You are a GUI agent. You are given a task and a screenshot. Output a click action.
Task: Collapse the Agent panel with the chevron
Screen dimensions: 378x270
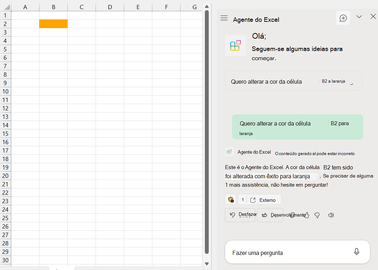coord(359,17)
